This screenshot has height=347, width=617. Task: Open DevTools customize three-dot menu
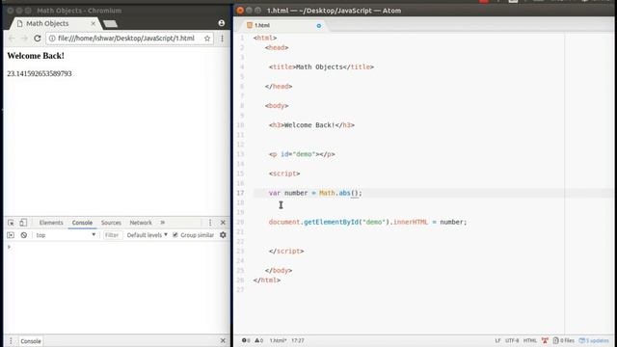point(210,223)
